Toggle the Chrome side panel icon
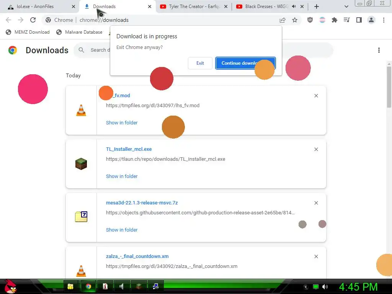Viewport: 392px width, 294px height. coord(359,20)
